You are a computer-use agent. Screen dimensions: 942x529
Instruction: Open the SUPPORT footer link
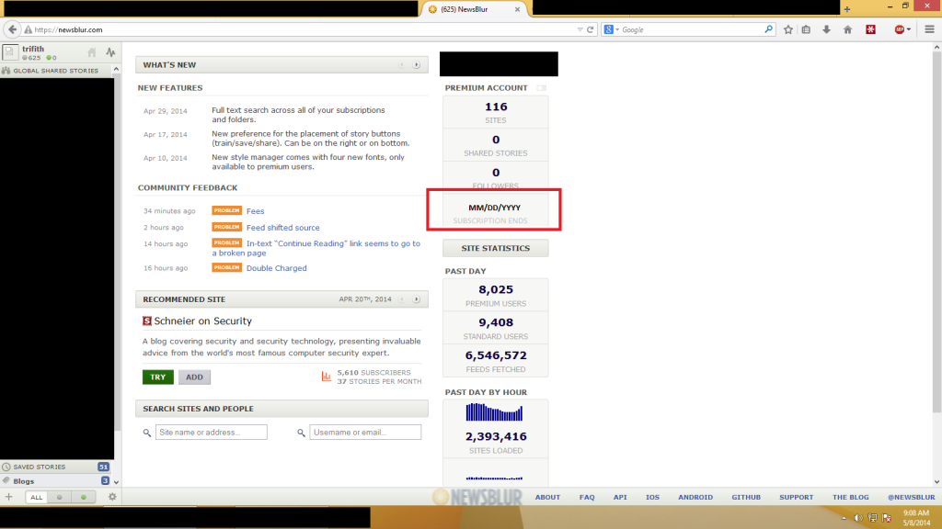coord(796,497)
